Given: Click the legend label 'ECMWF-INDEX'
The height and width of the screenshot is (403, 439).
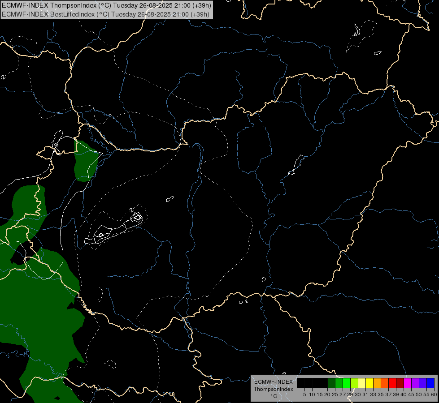Looking at the screenshot, I should coord(274,382).
